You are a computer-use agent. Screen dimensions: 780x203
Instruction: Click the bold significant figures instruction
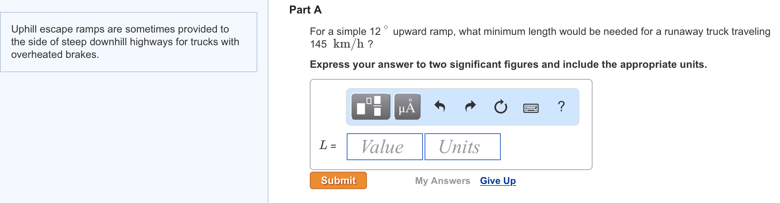tap(508, 65)
